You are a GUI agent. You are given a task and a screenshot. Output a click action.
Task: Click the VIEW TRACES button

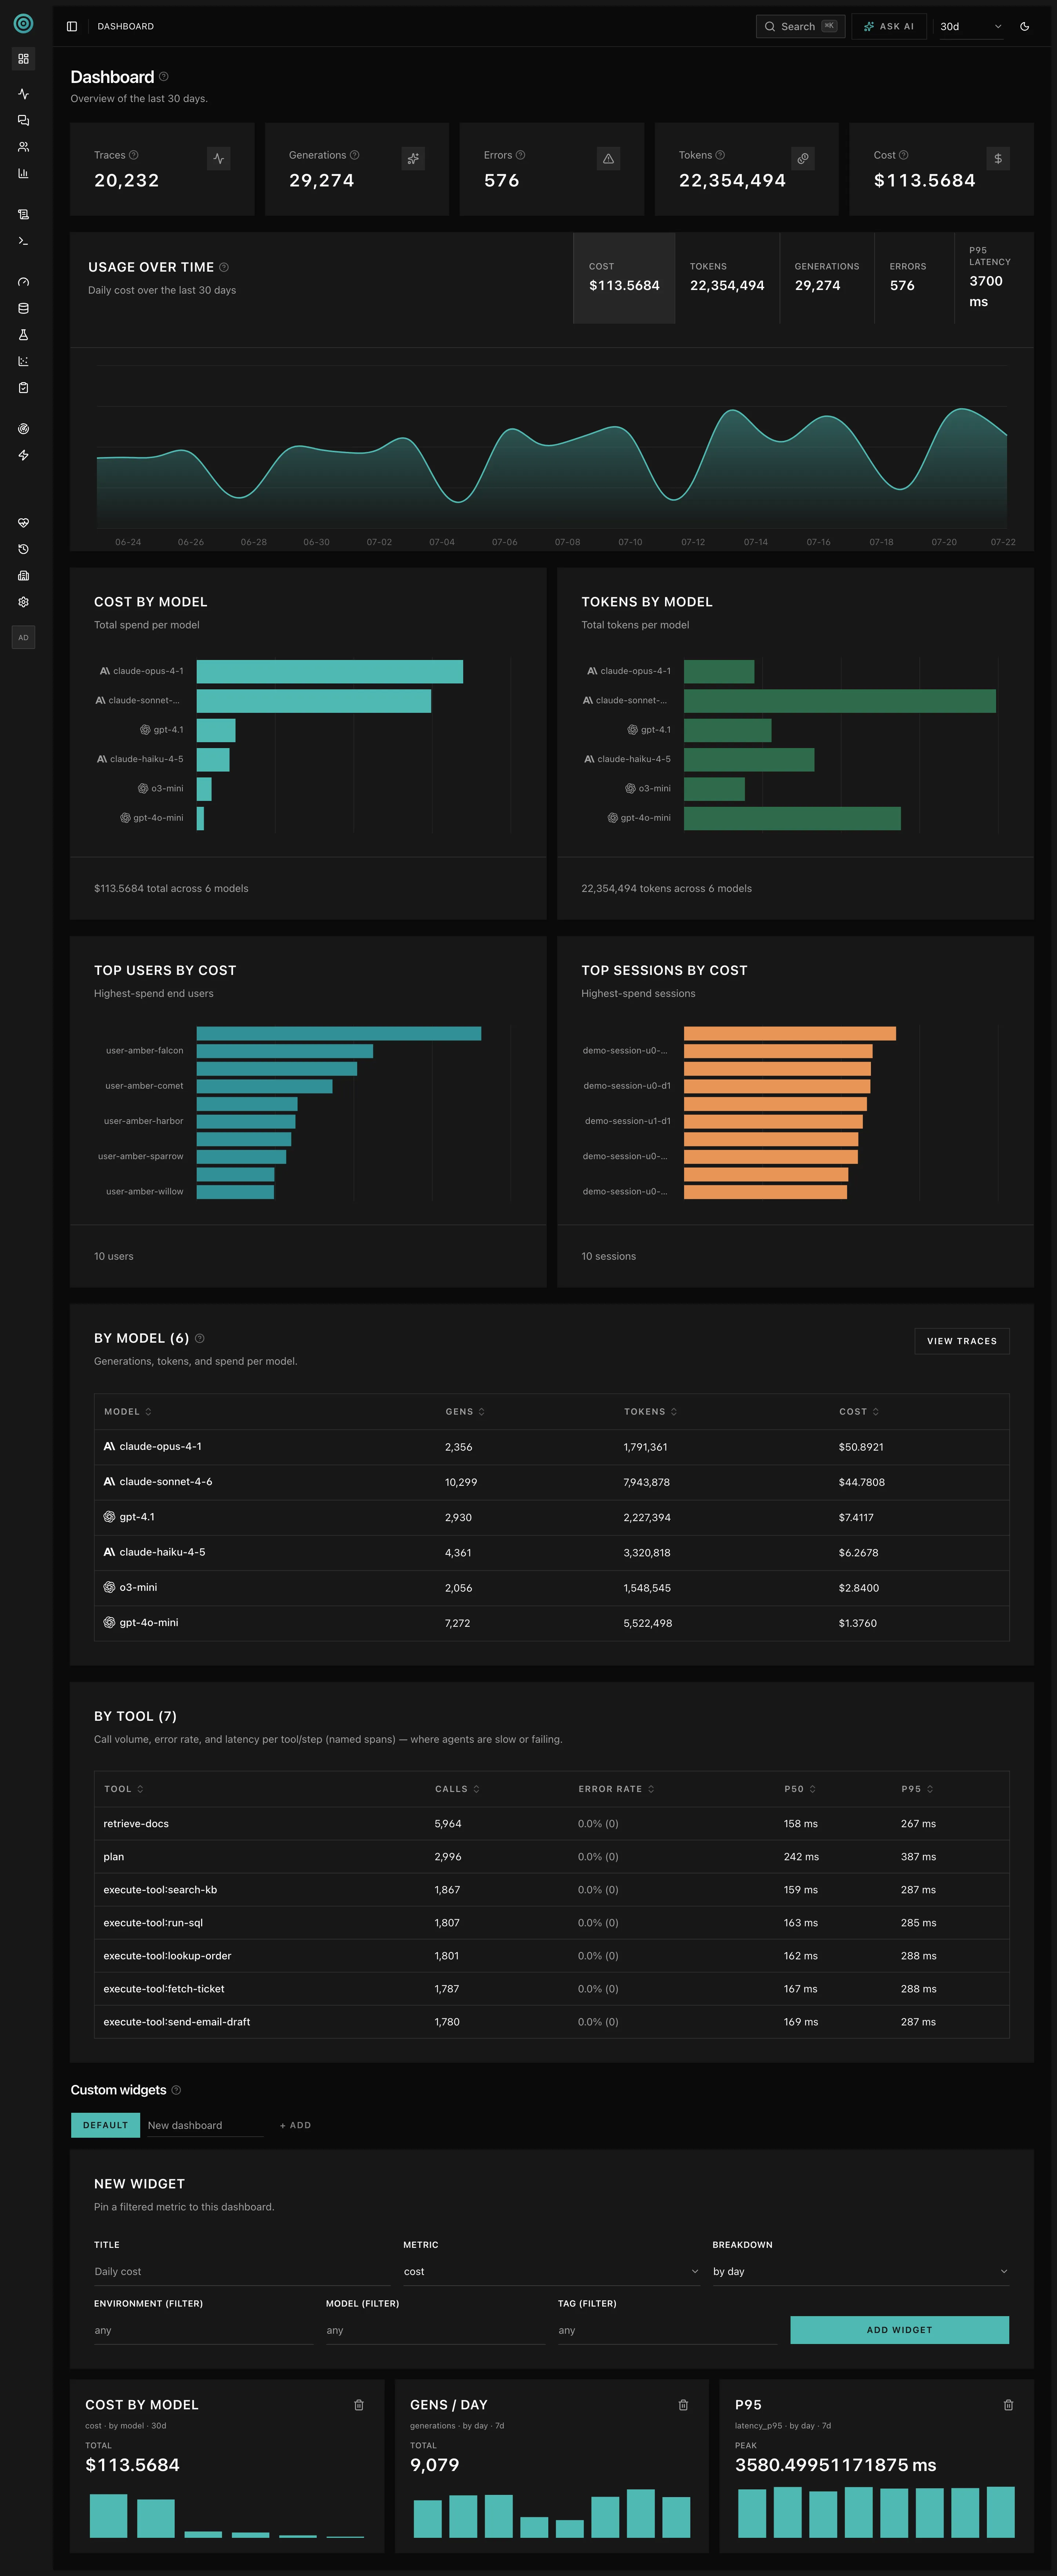click(962, 1341)
